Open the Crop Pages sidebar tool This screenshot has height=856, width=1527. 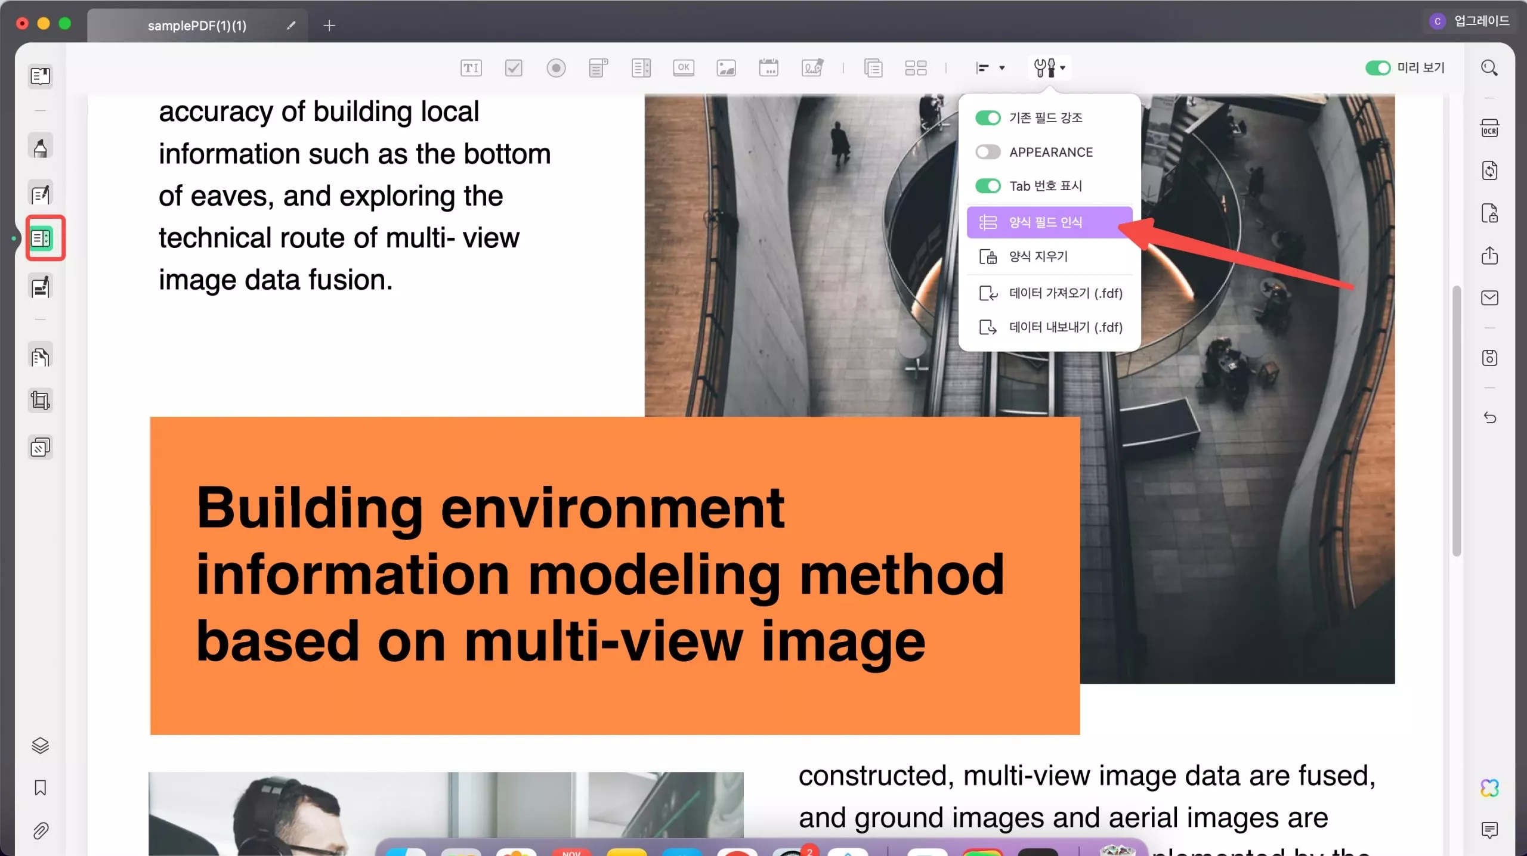[41, 400]
